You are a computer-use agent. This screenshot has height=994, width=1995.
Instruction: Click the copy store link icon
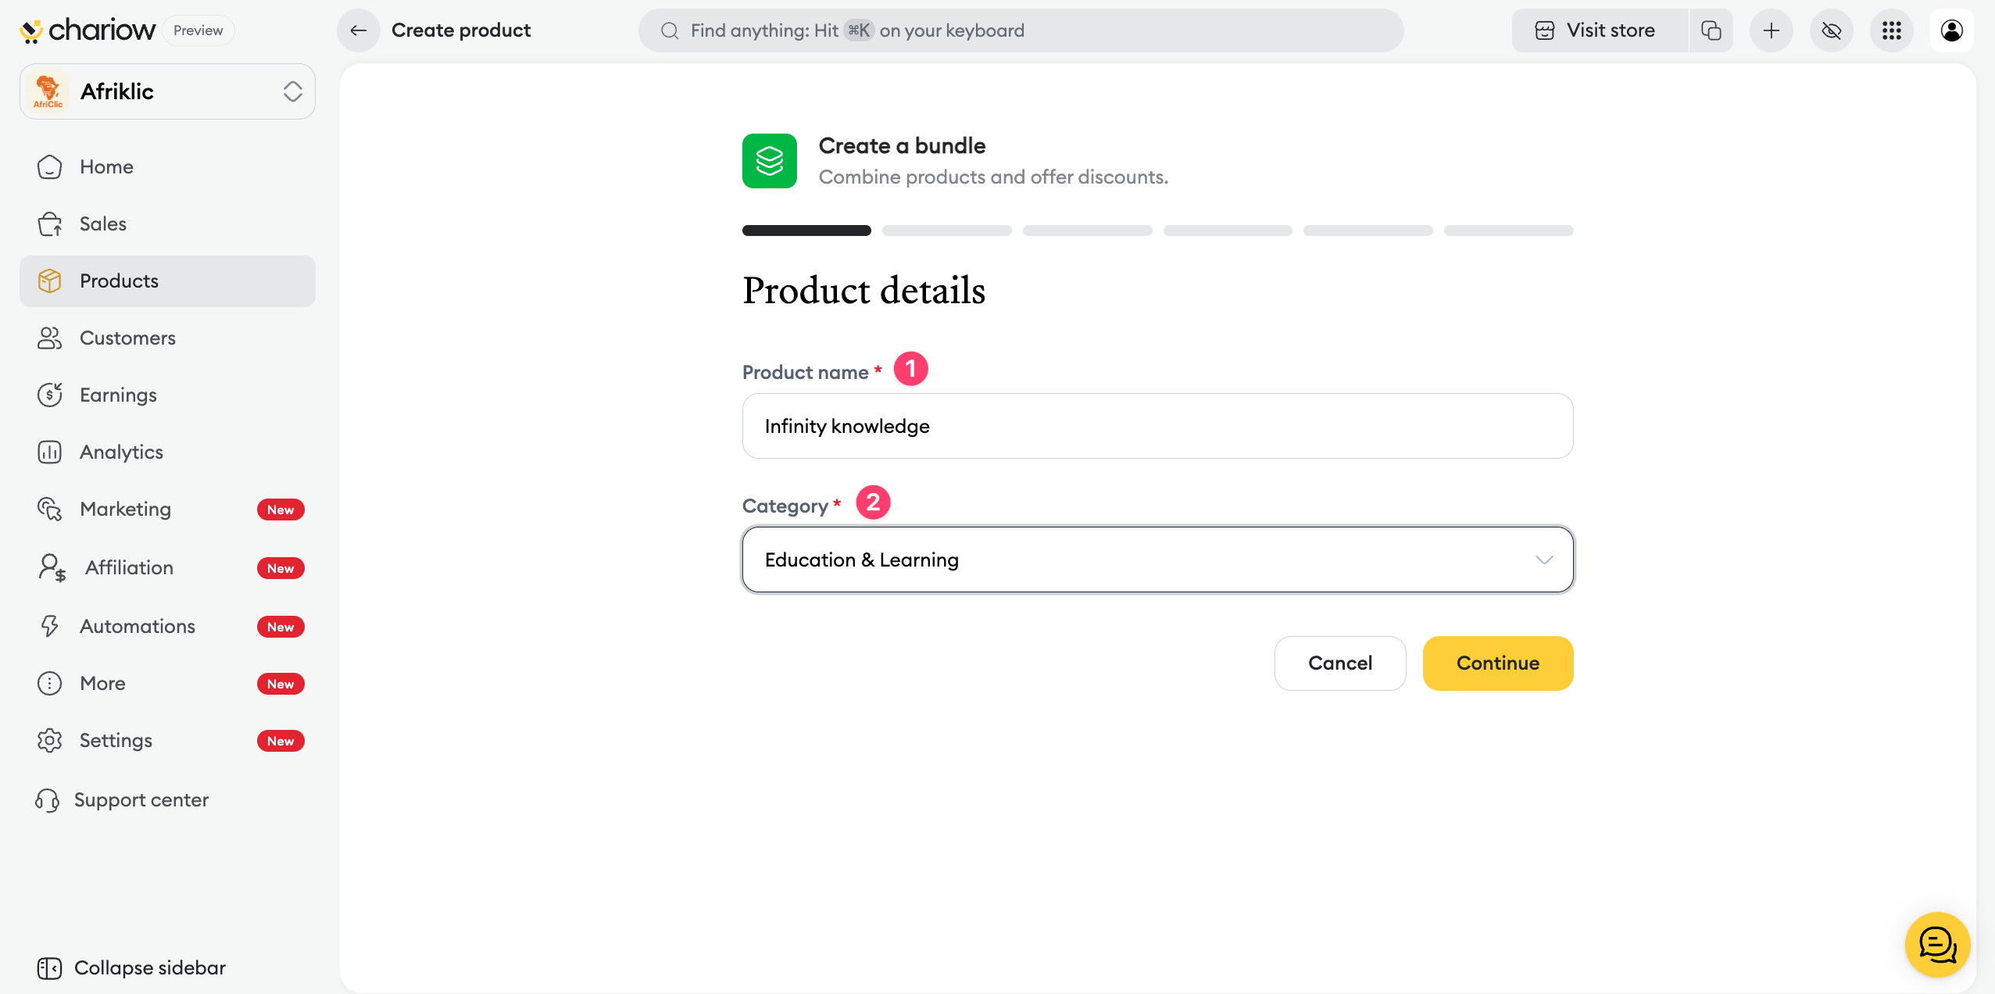[1711, 30]
